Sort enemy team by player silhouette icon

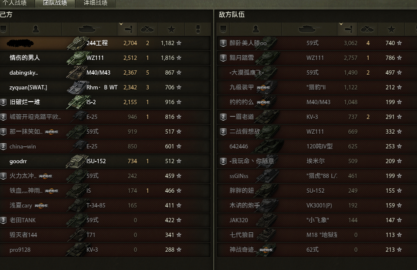256,29
